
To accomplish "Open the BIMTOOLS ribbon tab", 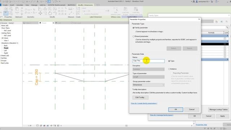I will click(x=71, y=5).
